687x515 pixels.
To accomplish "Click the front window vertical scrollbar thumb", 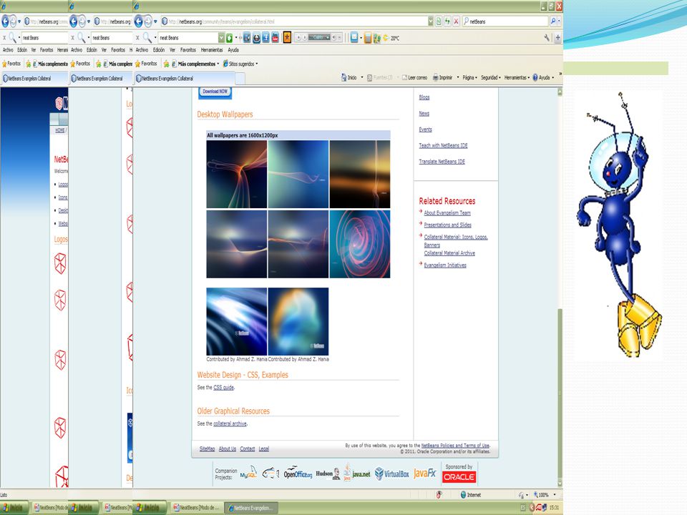I will [560, 393].
